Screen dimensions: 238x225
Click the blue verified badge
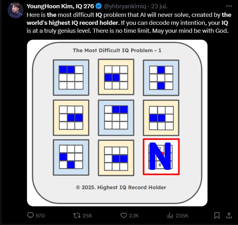pos(99,6)
